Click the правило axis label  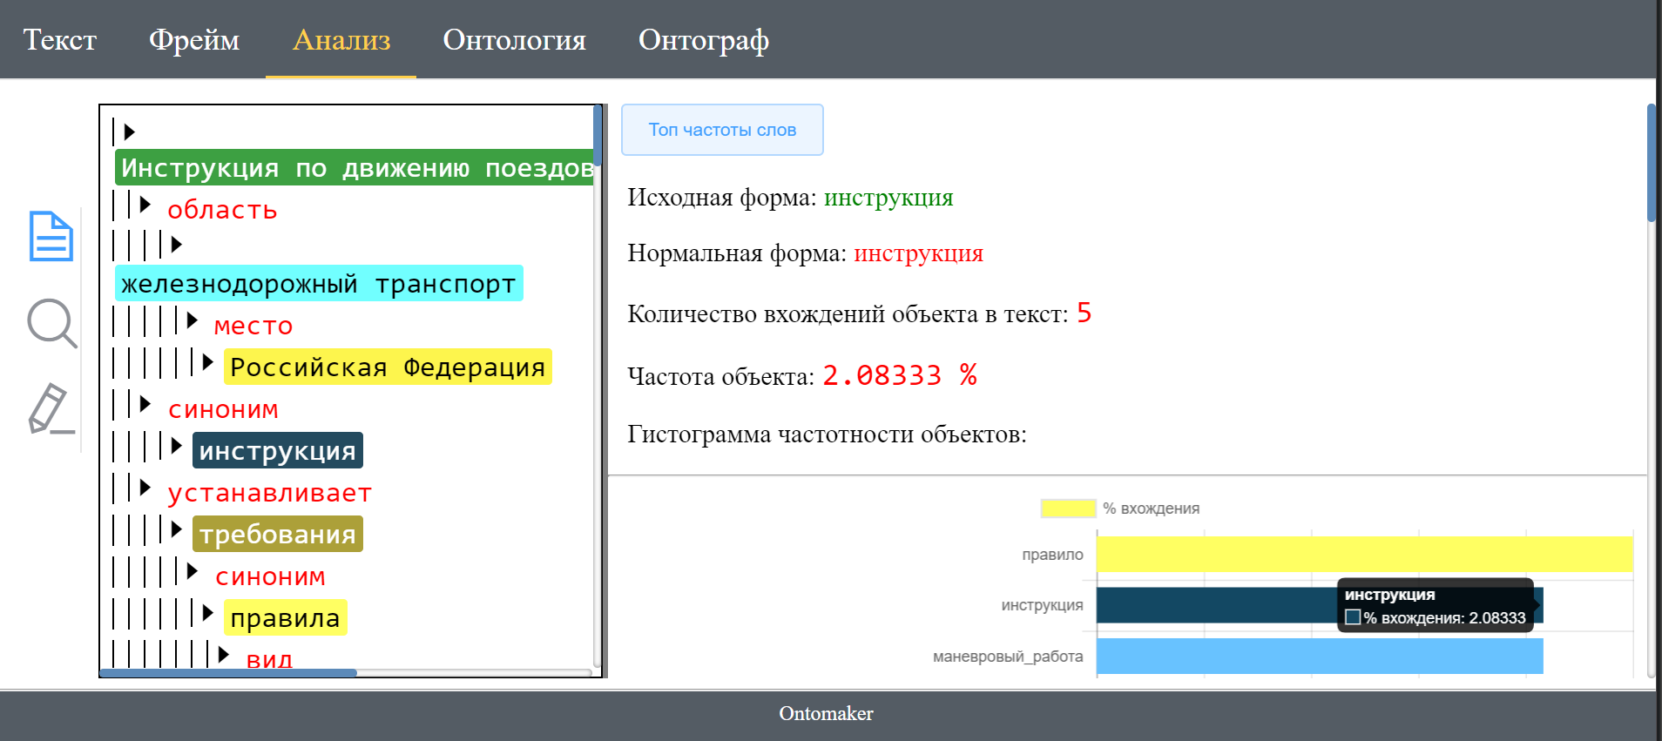1052,555
